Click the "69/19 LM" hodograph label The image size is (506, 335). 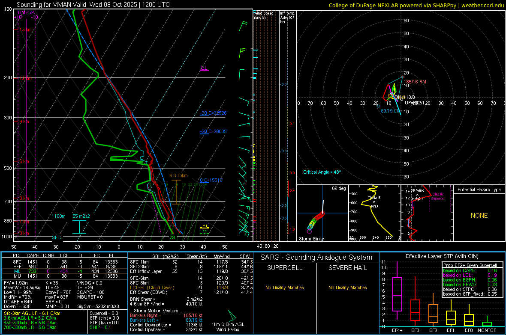391,111
